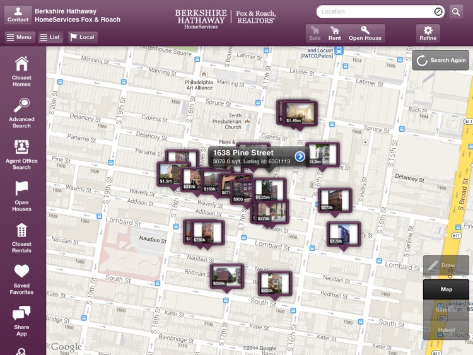Click Philadelphia Art Alliance map marker
The width and height of the screenshot is (473, 355).
point(204,74)
